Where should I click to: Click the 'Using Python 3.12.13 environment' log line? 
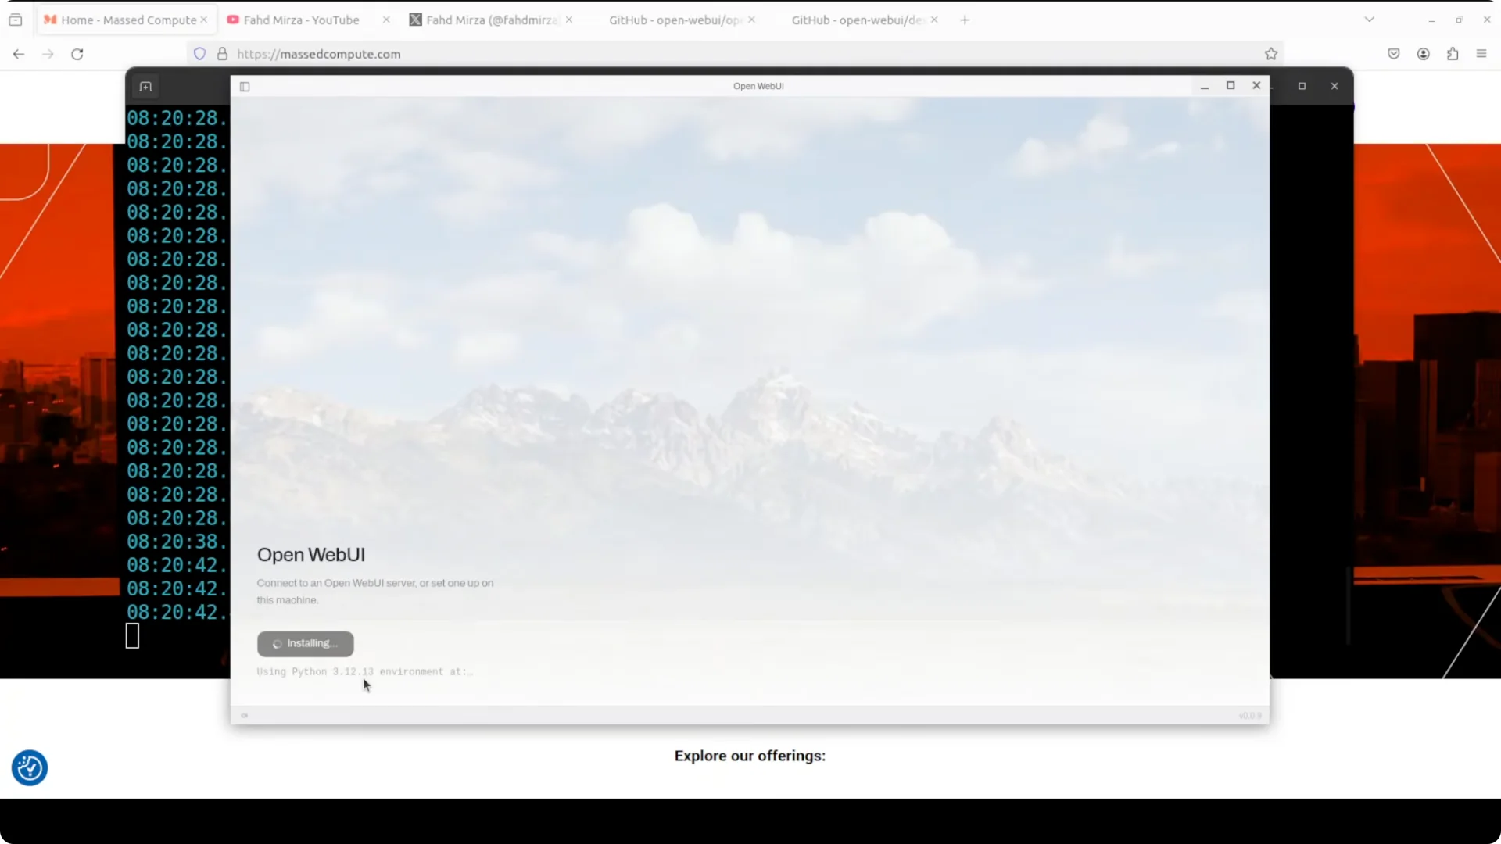click(x=365, y=672)
